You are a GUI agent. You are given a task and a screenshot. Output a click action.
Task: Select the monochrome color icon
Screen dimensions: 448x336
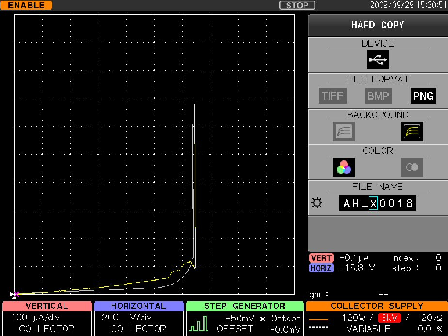coord(412,167)
